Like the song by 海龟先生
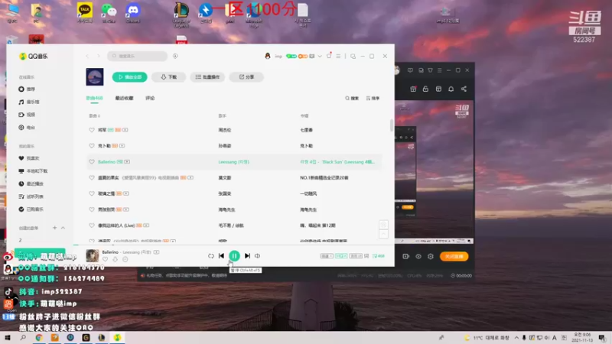The height and width of the screenshot is (344, 612). pyautogui.click(x=92, y=209)
